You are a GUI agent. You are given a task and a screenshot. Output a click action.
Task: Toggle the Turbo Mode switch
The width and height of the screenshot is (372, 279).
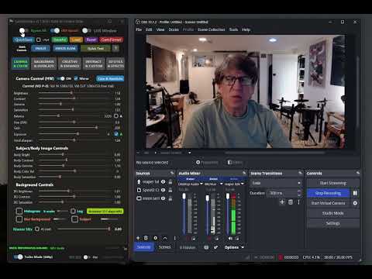pyautogui.click(x=19, y=257)
